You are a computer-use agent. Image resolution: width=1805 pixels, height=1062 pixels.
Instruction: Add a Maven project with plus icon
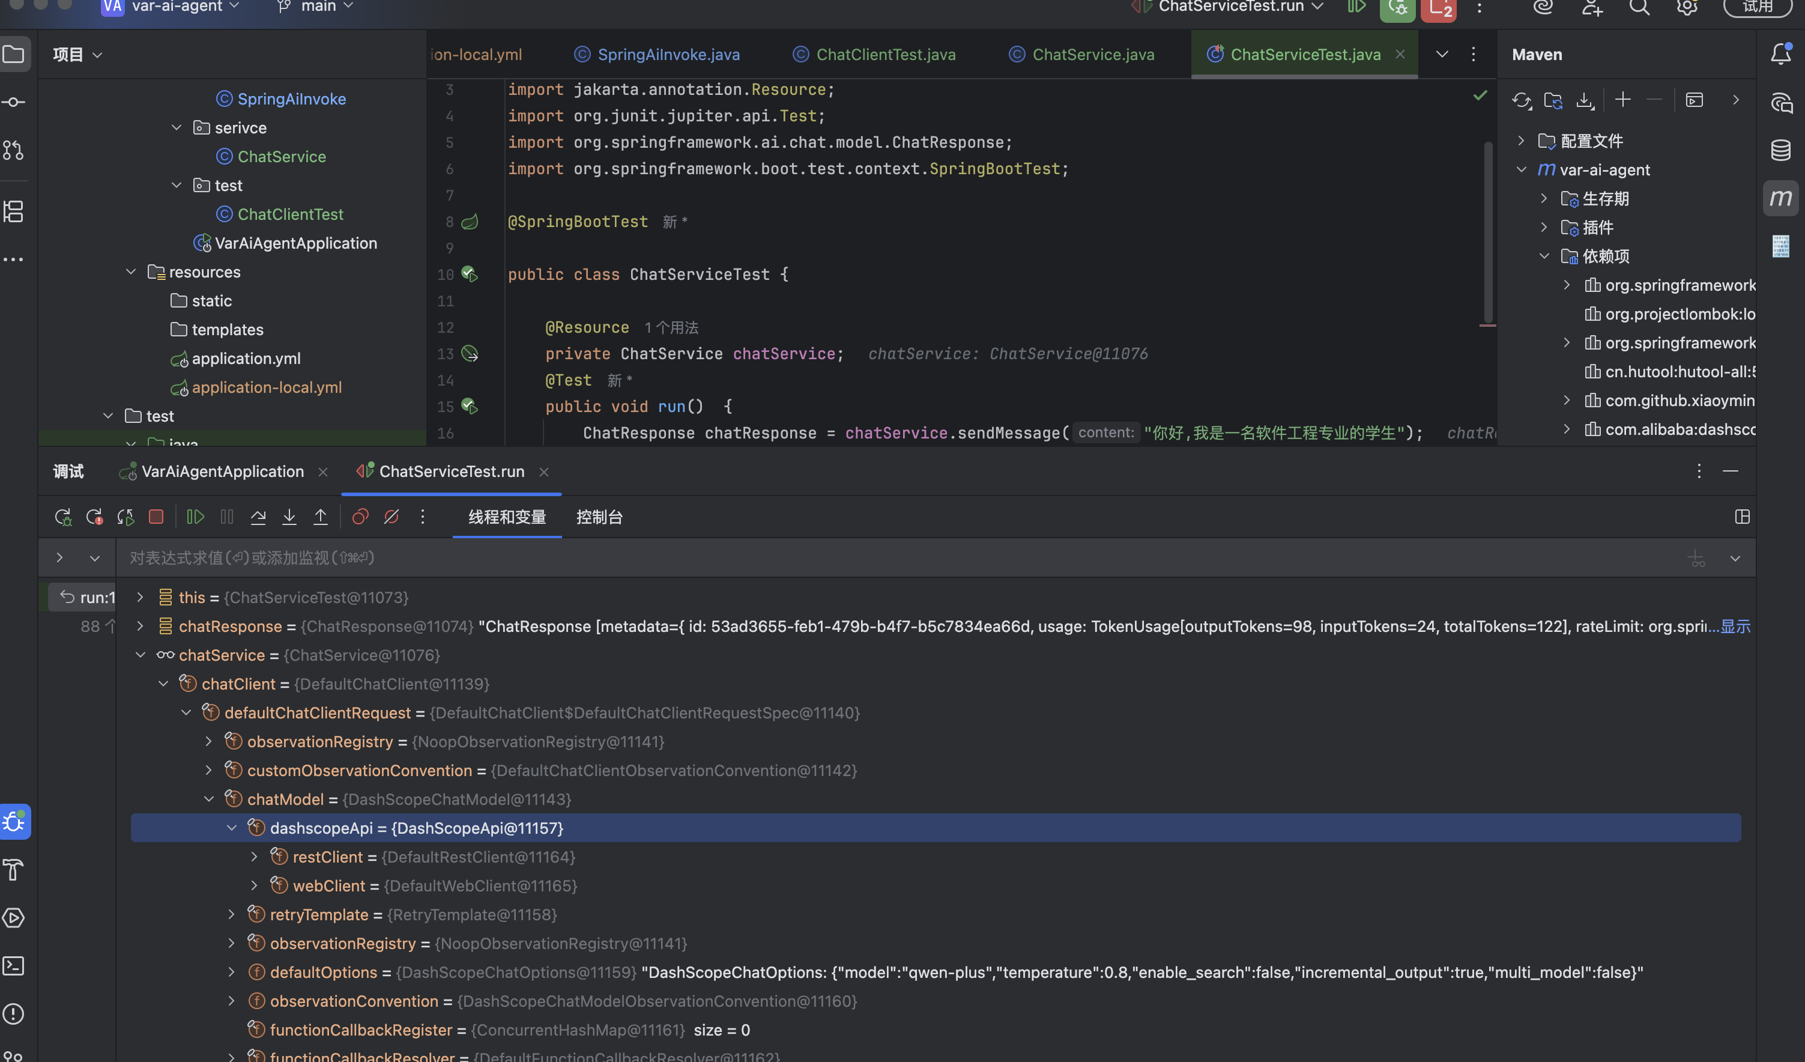pos(1623,100)
